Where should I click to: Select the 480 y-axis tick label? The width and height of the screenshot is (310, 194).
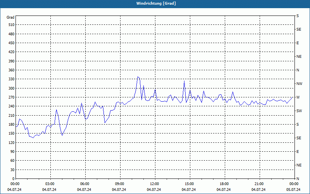coord(12,34)
